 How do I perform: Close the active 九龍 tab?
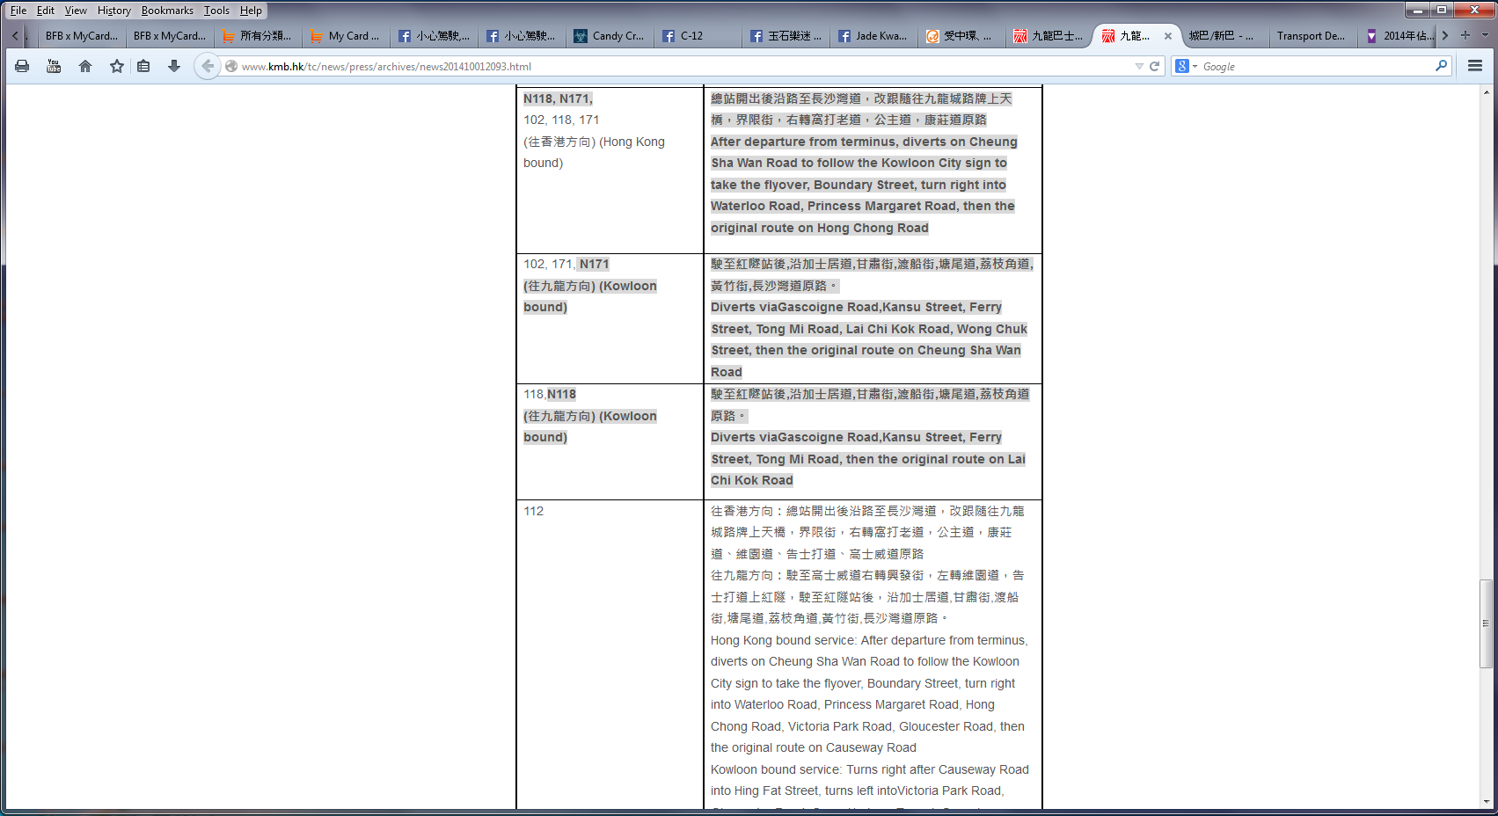[x=1168, y=36]
